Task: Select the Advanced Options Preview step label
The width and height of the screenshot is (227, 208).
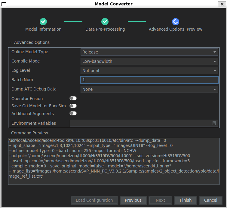Action: (x=176, y=29)
